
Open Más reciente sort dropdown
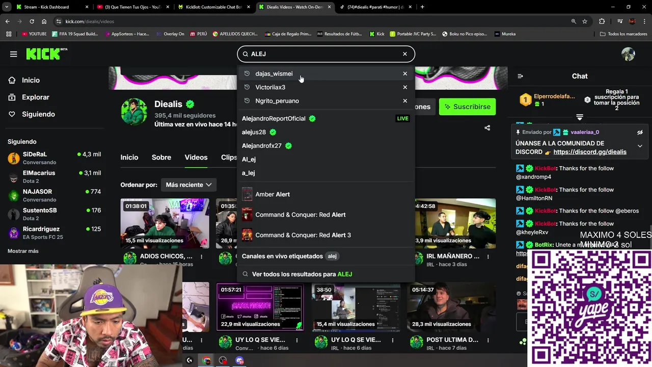[189, 185]
